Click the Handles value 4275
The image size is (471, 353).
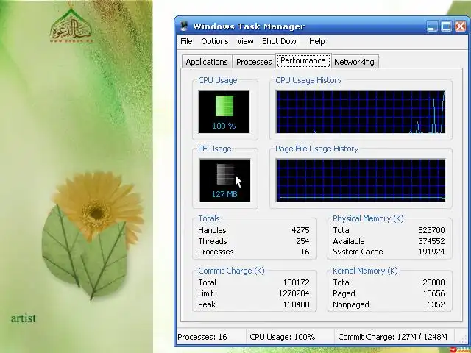tap(300, 230)
